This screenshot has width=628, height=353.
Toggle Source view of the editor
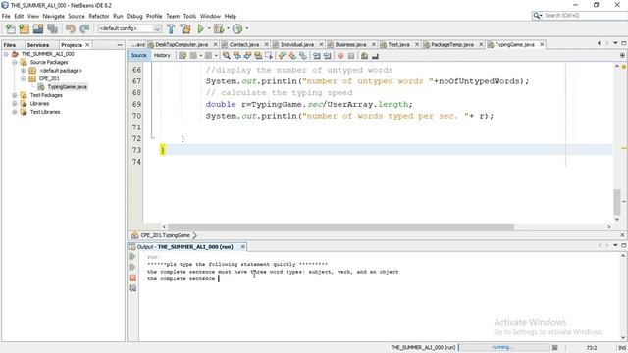(x=138, y=55)
